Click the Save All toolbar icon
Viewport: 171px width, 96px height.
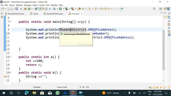pos(12,9)
